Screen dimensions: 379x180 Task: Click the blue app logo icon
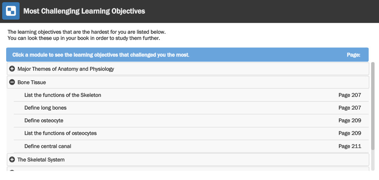[11, 11]
